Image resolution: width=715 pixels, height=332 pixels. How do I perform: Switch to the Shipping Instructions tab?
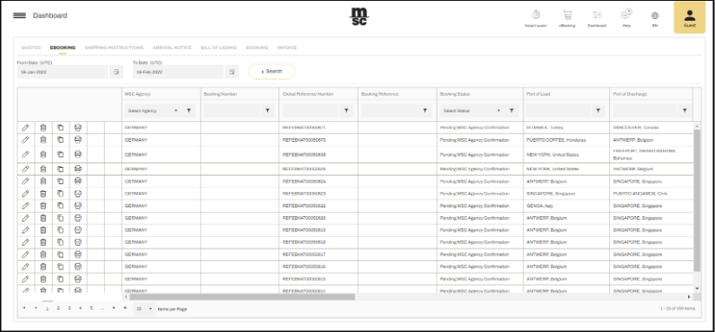pyautogui.click(x=114, y=48)
